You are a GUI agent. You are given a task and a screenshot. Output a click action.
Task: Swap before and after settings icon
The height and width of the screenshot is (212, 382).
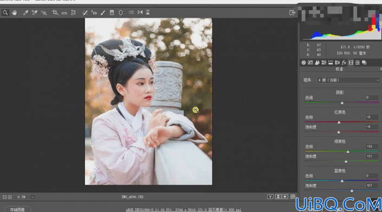(278, 196)
